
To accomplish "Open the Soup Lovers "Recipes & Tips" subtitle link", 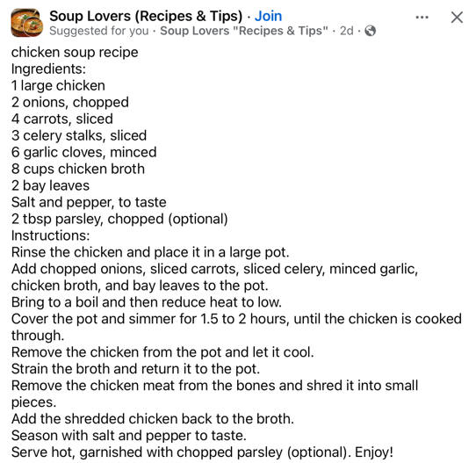I will [x=244, y=31].
